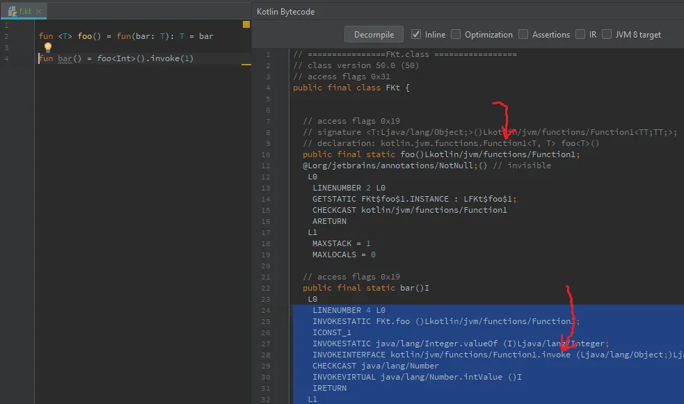Uncheck the Inline checkbox
This screenshot has width=684, height=404.
tap(416, 34)
